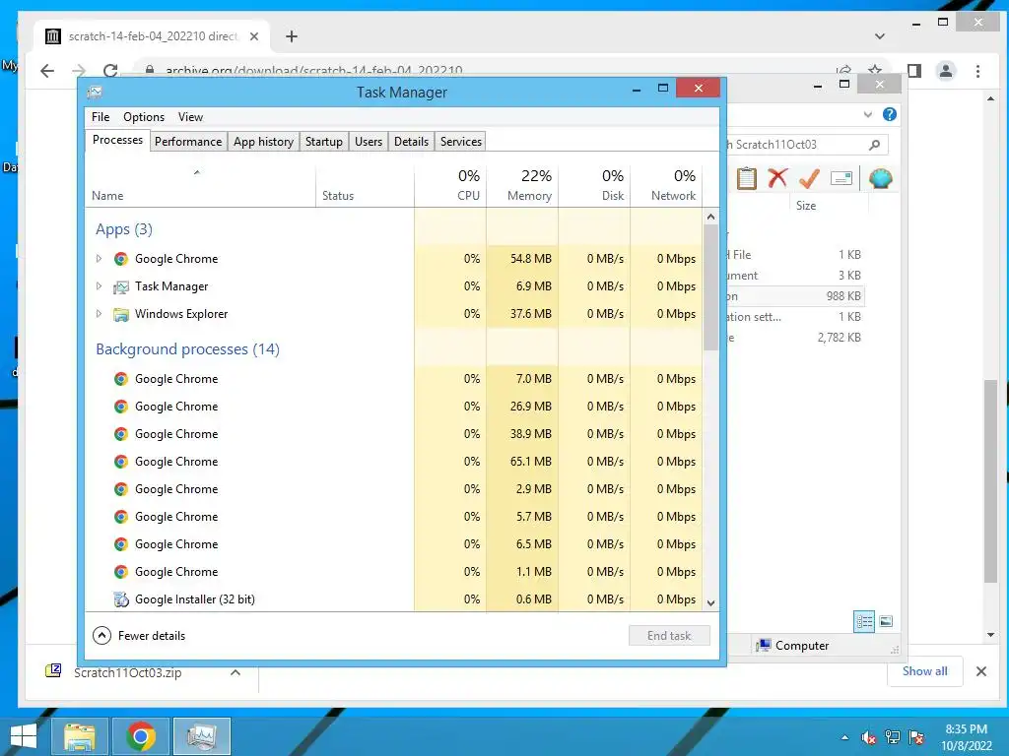Collapse to Fewer details view
The width and height of the screenshot is (1009, 756).
point(139,635)
